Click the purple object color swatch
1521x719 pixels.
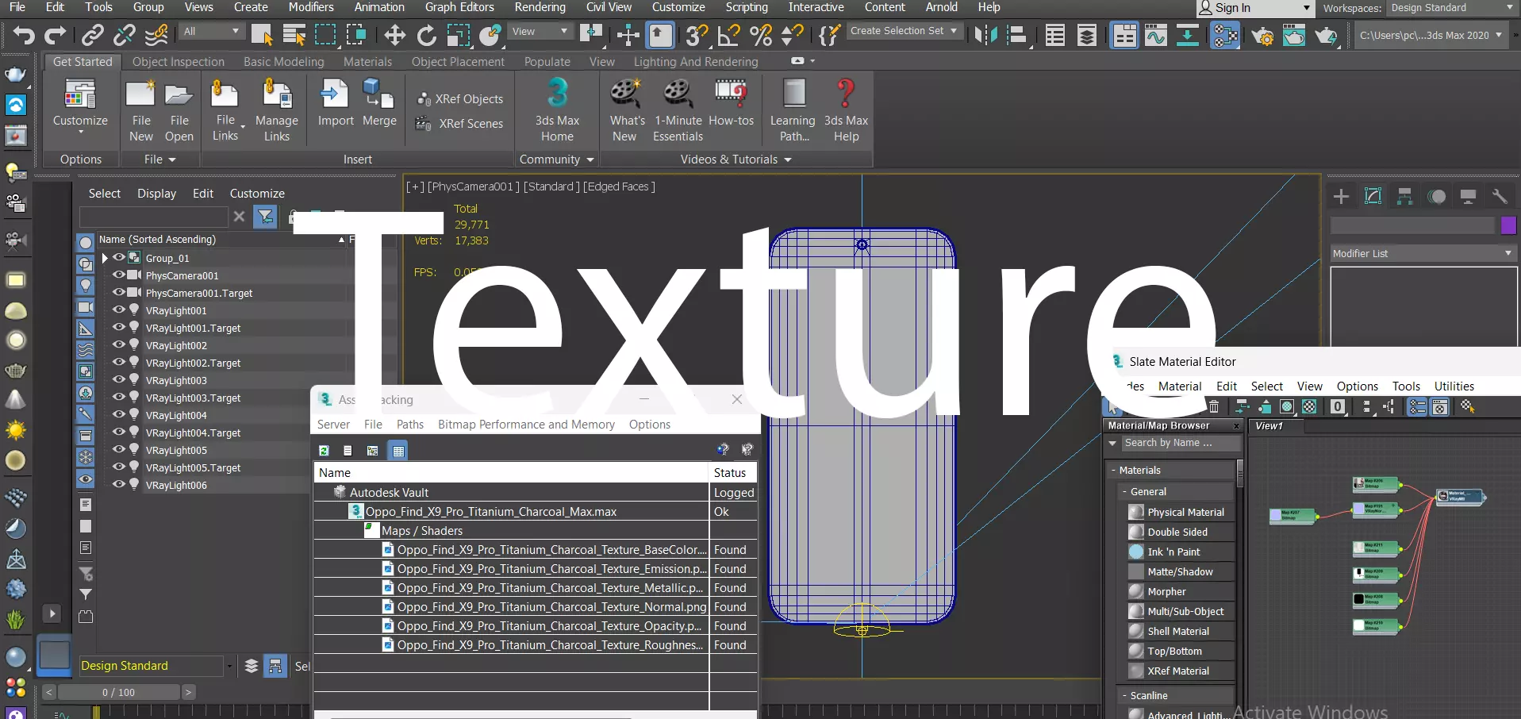pyautogui.click(x=1508, y=225)
